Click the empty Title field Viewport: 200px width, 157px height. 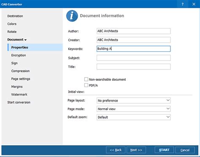(x=133, y=67)
